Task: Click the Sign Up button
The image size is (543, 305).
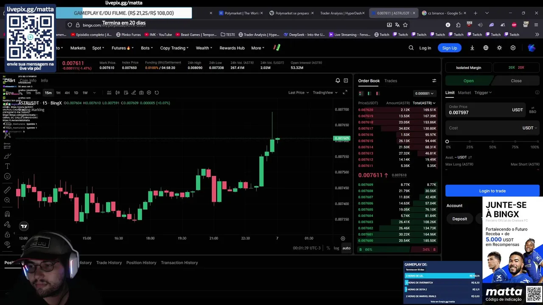Action: tap(450, 48)
